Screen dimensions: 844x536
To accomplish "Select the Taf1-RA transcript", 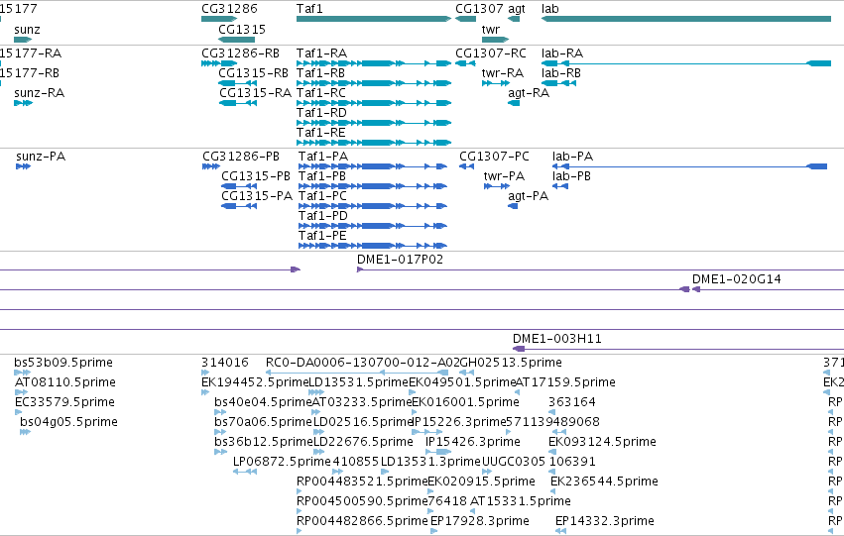I will click(374, 63).
